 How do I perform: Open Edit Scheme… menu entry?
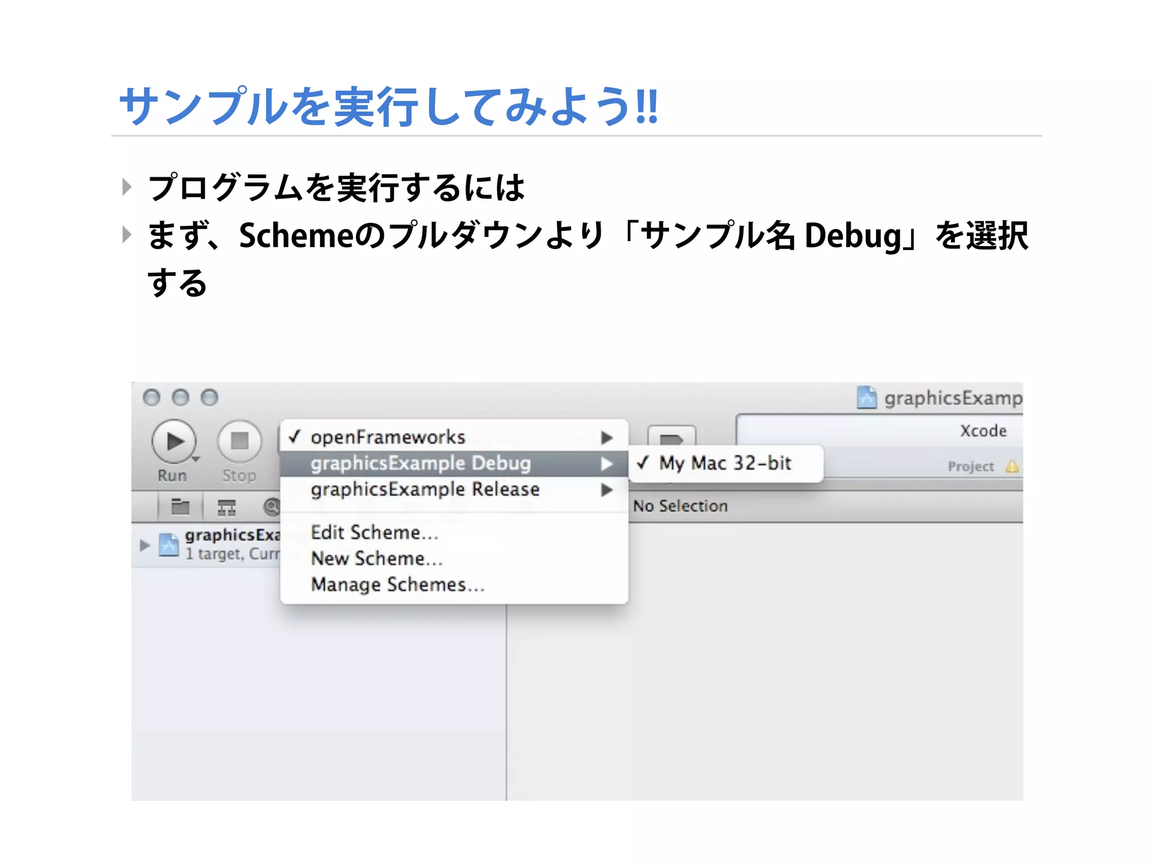pos(454,532)
